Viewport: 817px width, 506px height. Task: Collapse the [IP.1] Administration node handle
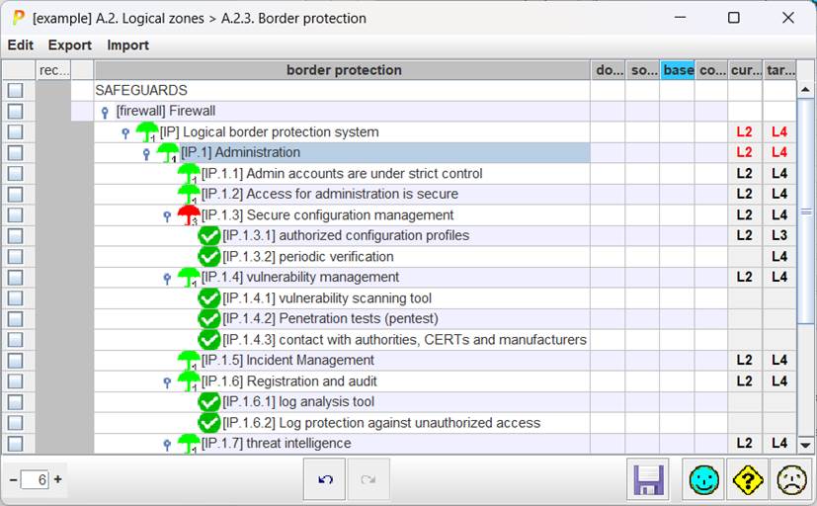(x=146, y=154)
